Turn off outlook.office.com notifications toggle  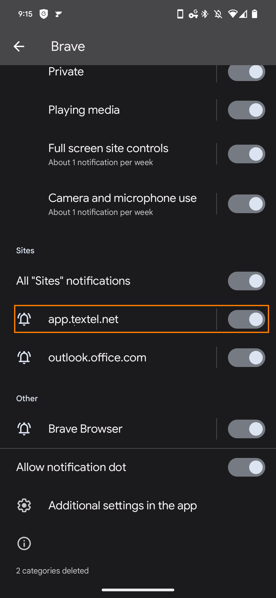pyautogui.click(x=246, y=358)
